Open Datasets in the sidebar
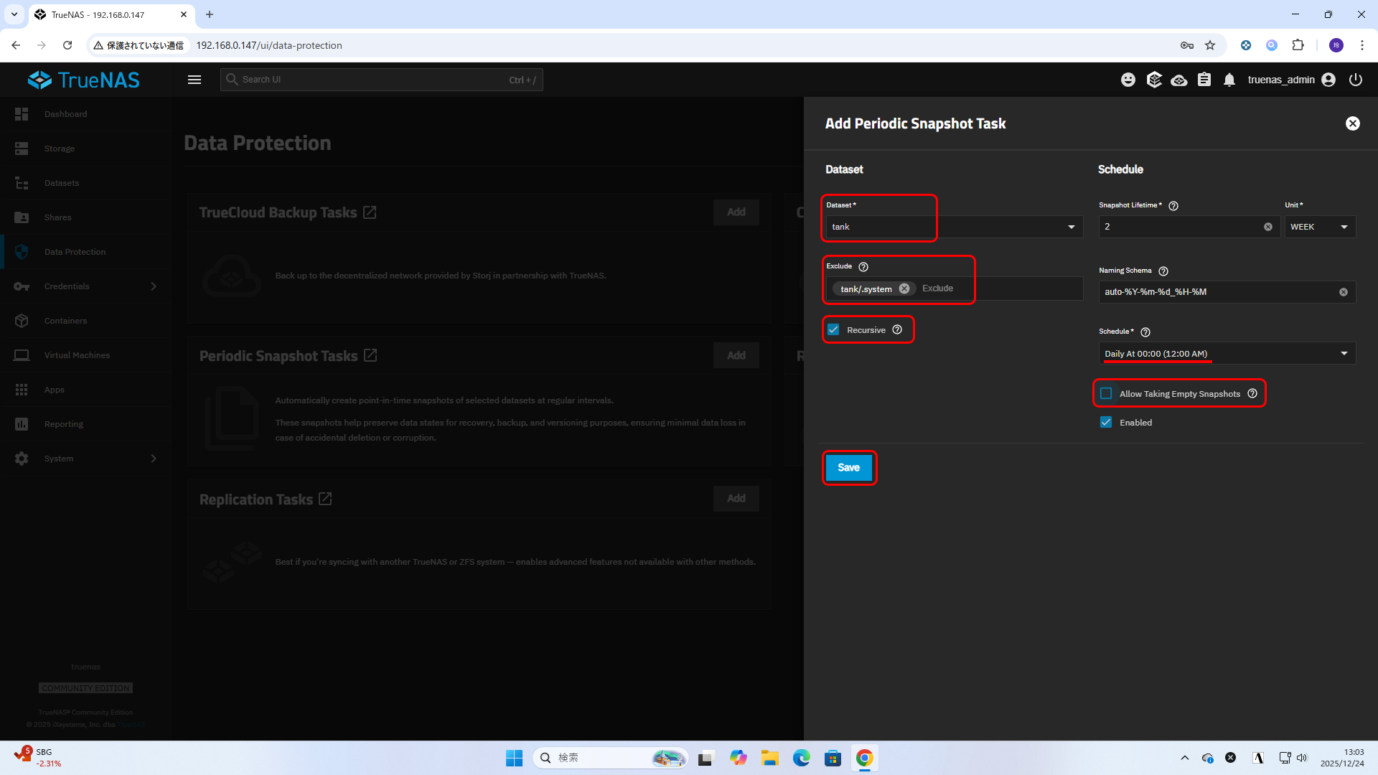The image size is (1378, 775). tap(62, 183)
